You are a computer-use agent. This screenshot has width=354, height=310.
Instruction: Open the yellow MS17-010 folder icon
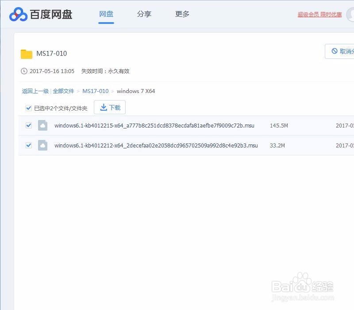point(27,53)
